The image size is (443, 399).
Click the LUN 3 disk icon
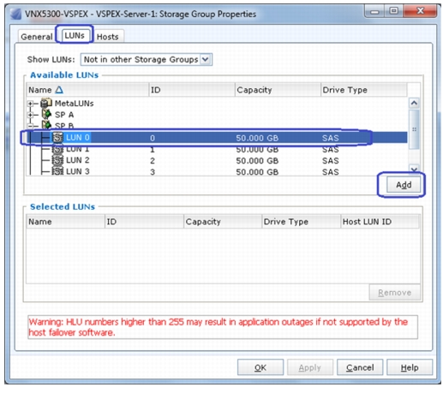(x=57, y=171)
